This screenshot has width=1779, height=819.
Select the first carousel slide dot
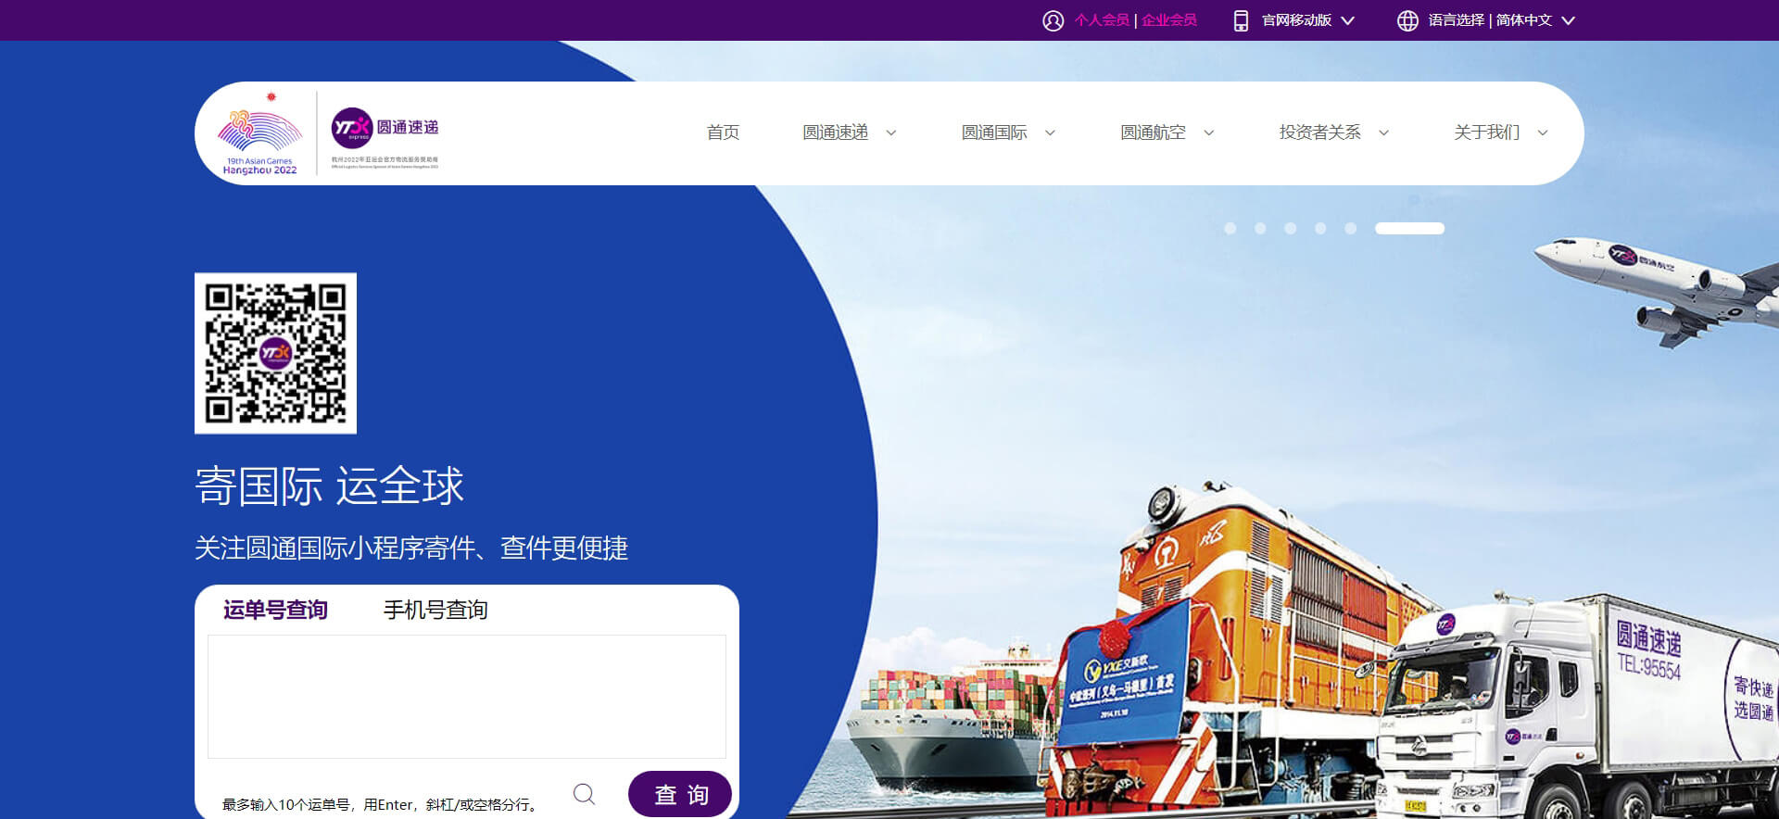1230,229
